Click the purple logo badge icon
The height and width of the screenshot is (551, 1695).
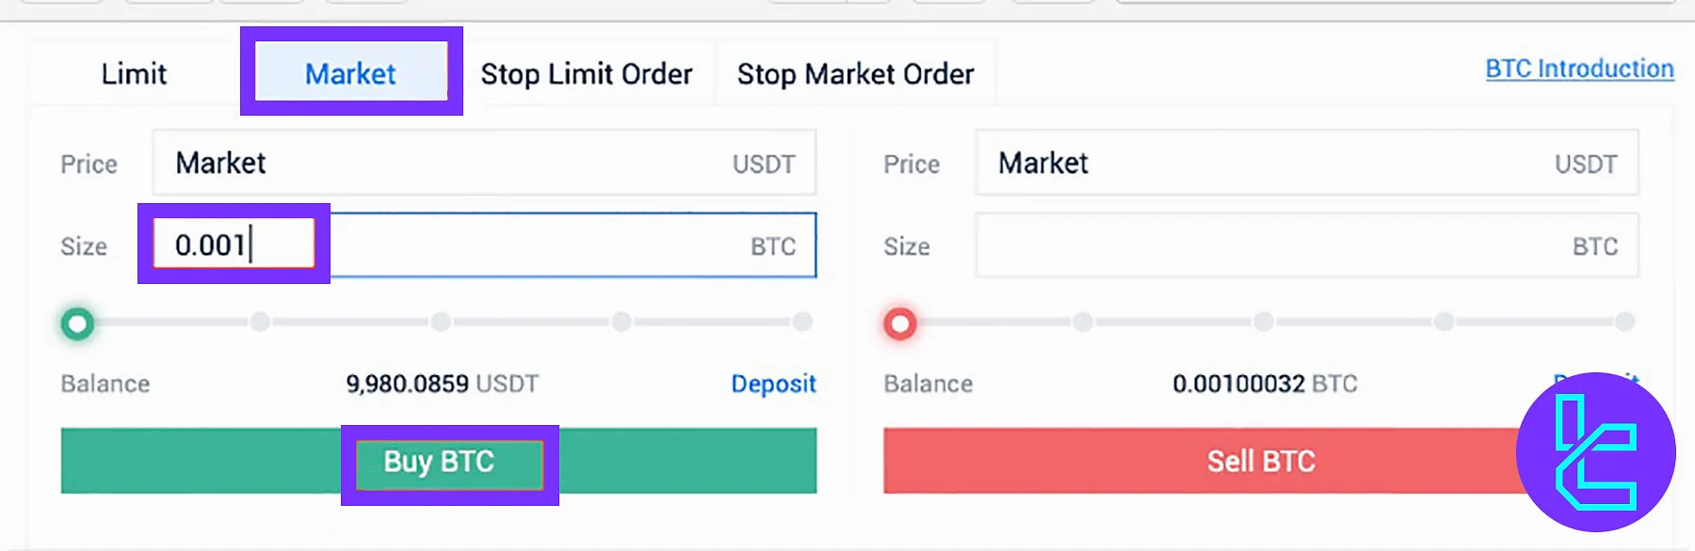click(1596, 452)
